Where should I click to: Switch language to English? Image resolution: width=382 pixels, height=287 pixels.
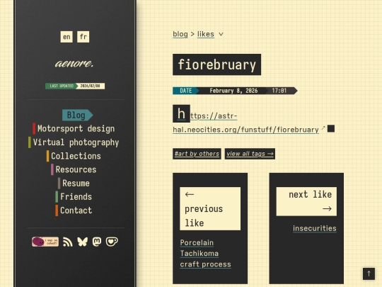point(66,37)
